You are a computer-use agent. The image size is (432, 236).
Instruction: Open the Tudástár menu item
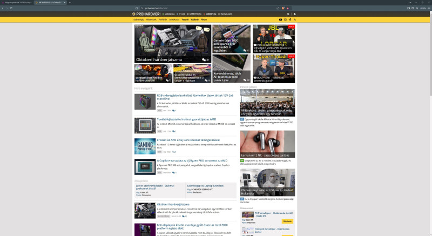click(x=194, y=19)
